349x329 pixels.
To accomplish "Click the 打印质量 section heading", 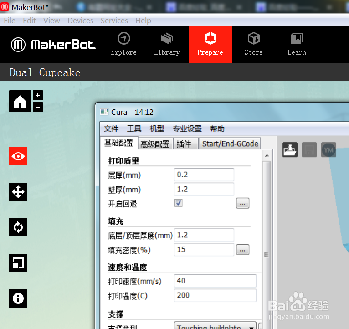I will coord(123,161).
